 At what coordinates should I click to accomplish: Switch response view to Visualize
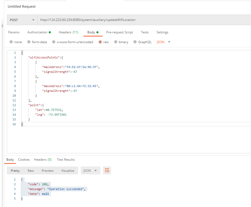tap(68, 171)
